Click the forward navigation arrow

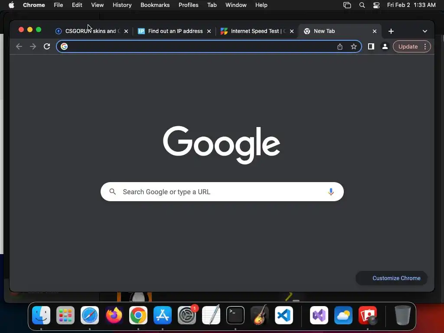click(33, 46)
